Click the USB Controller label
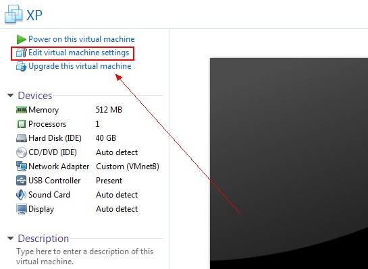The width and height of the screenshot is (368, 269). coord(54,181)
